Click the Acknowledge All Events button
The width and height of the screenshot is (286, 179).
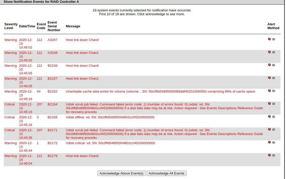(166, 173)
